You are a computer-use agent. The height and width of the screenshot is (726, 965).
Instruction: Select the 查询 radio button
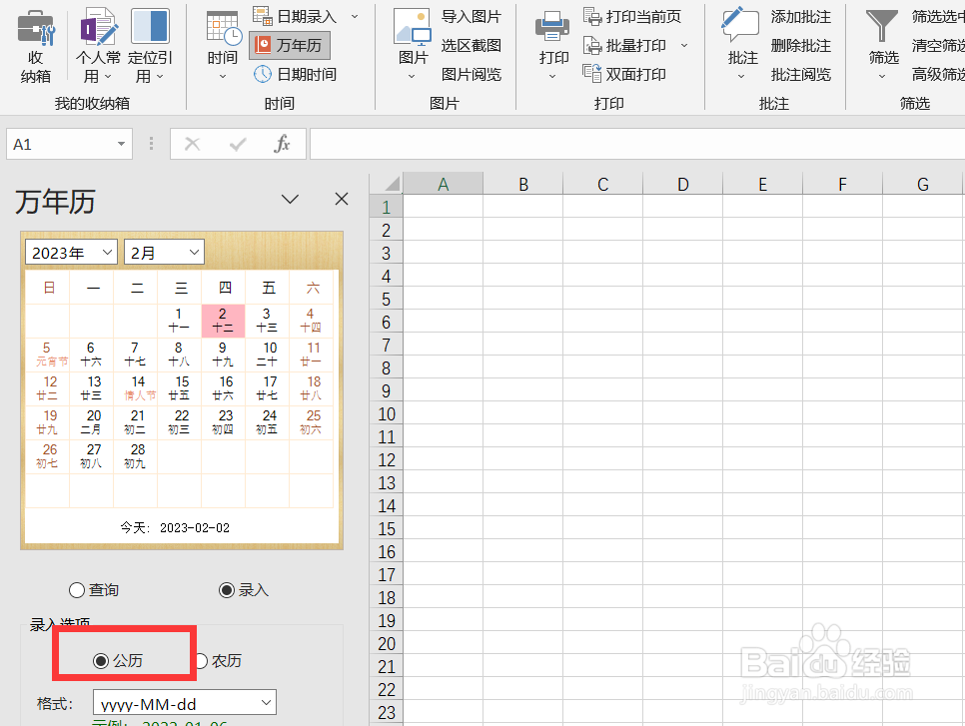tap(77, 590)
